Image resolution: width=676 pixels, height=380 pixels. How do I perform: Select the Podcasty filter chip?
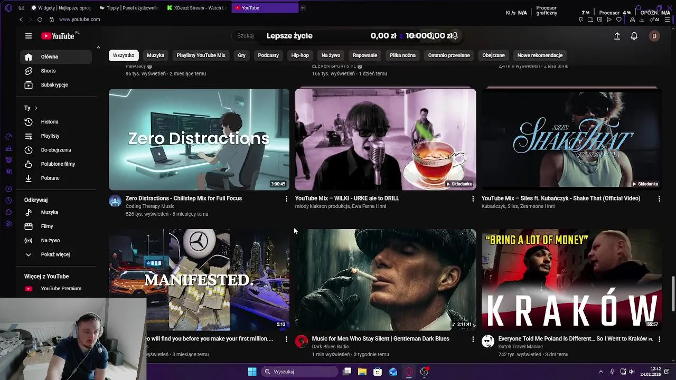268,55
